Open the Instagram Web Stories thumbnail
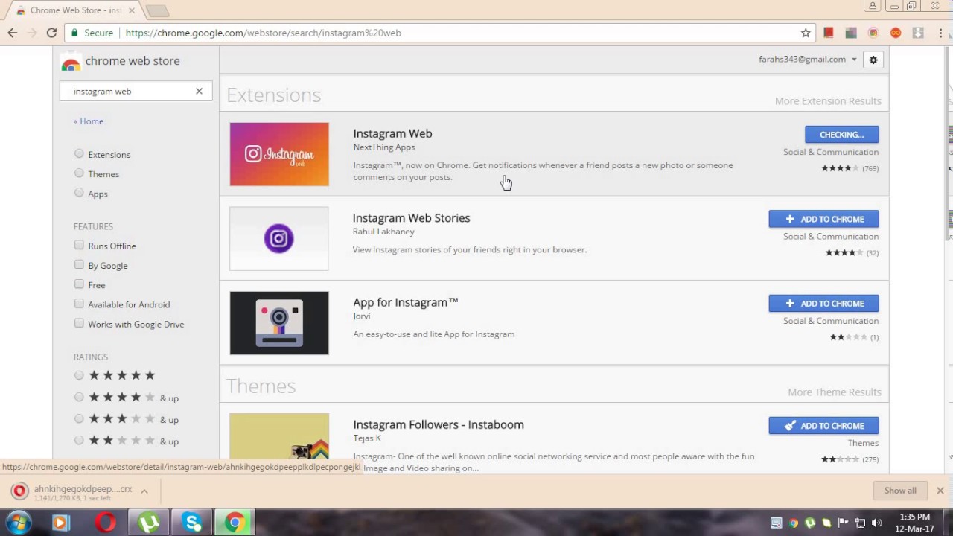 (279, 238)
